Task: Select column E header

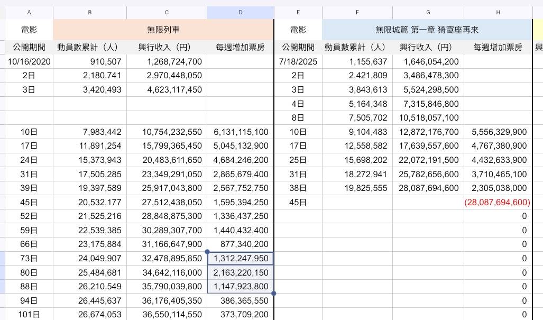Action: [298, 13]
